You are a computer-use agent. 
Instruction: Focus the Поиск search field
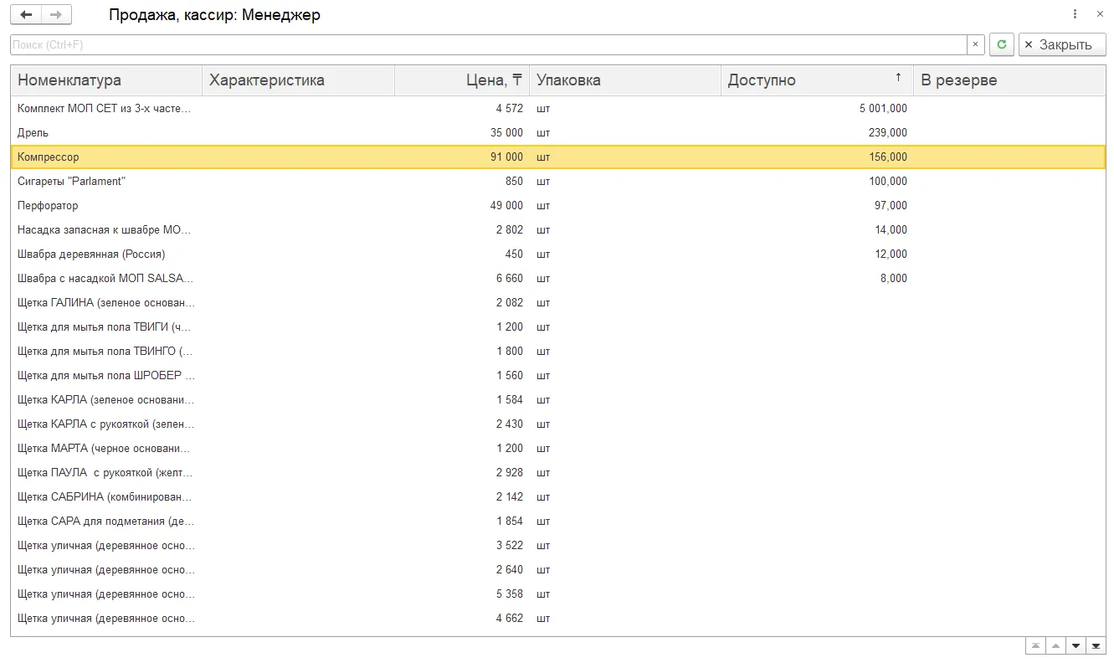pos(489,44)
